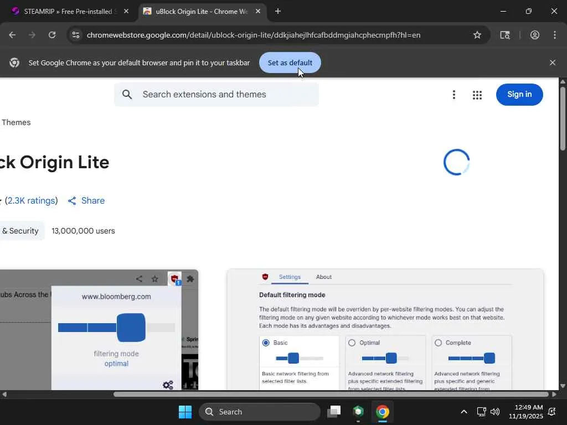Image resolution: width=567 pixels, height=425 pixels.
Task: Click the taskbar Search box
Action: click(260, 412)
